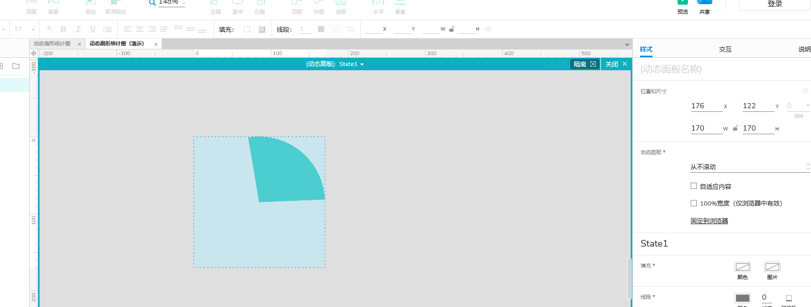Image resolution: width=811 pixels, height=307 pixels.
Task: Enable the 自适应内容 checkbox
Action: pos(694,186)
